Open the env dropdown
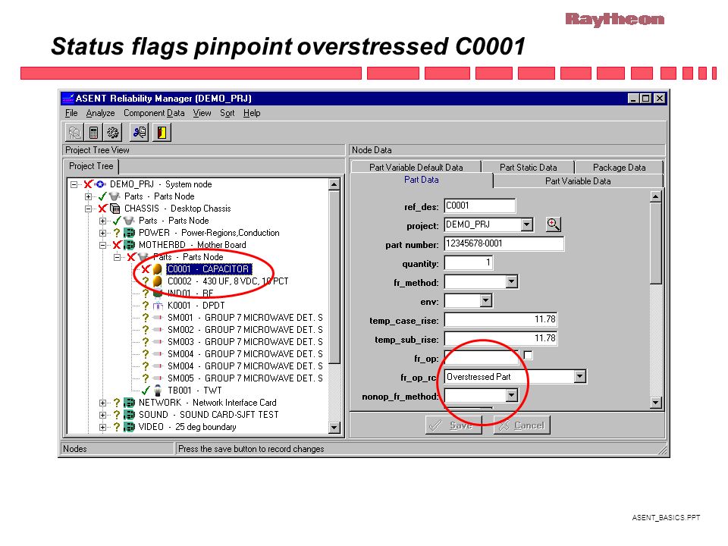Screen dimensions: 728x546 485,301
